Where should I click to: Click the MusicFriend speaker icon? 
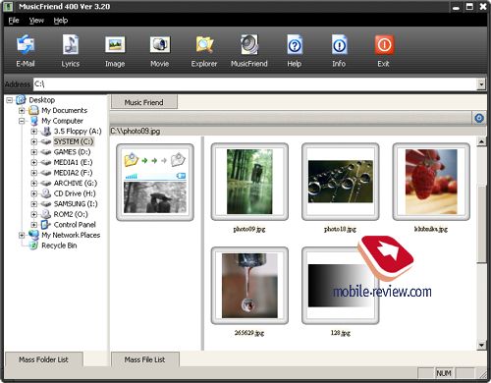pos(249,44)
